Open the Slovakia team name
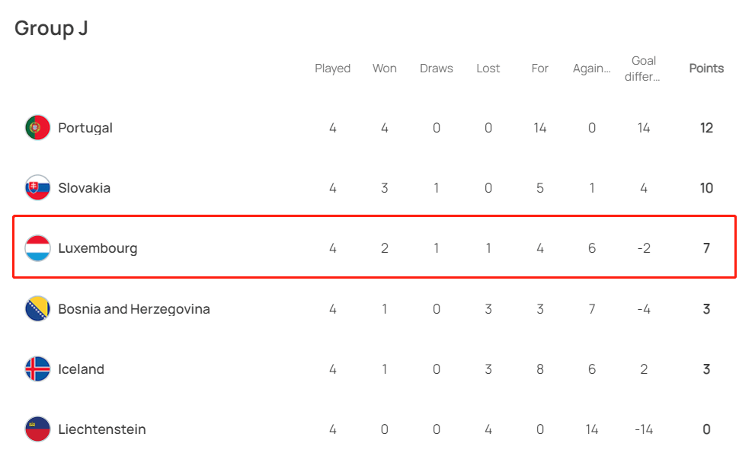The image size is (755, 472). (x=85, y=188)
